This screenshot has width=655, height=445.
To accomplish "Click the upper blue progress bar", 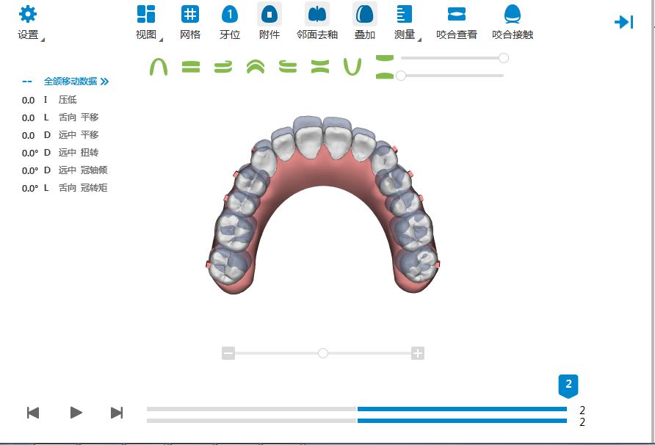I will tap(462, 409).
